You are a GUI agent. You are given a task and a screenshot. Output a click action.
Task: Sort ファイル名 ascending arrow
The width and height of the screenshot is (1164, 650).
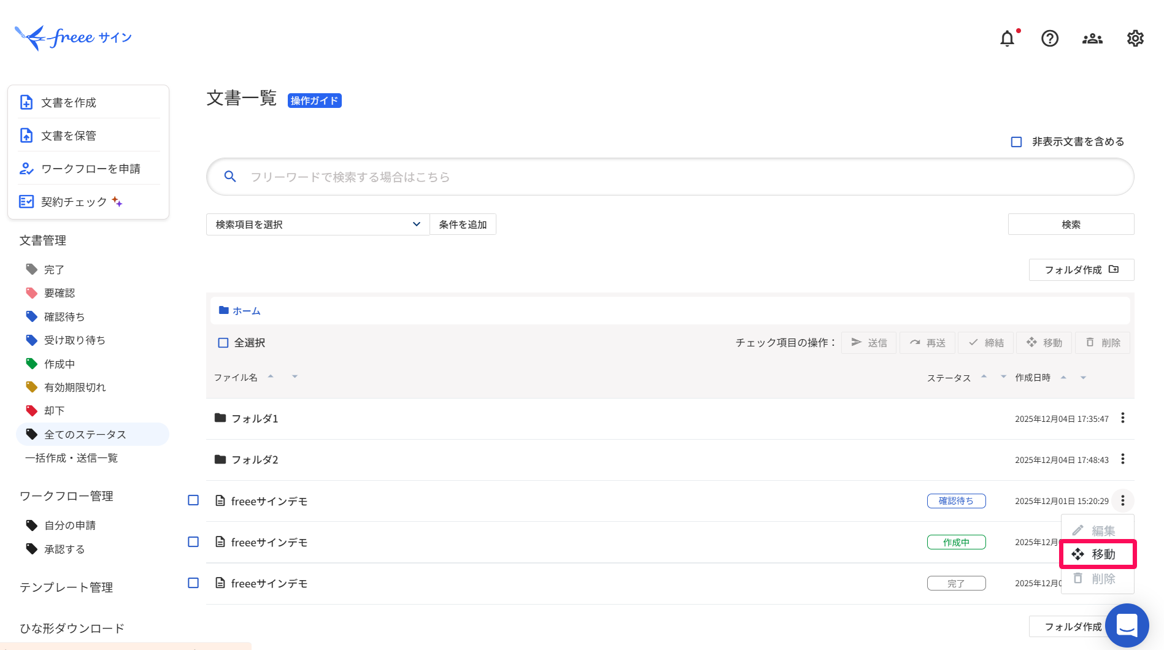271,377
